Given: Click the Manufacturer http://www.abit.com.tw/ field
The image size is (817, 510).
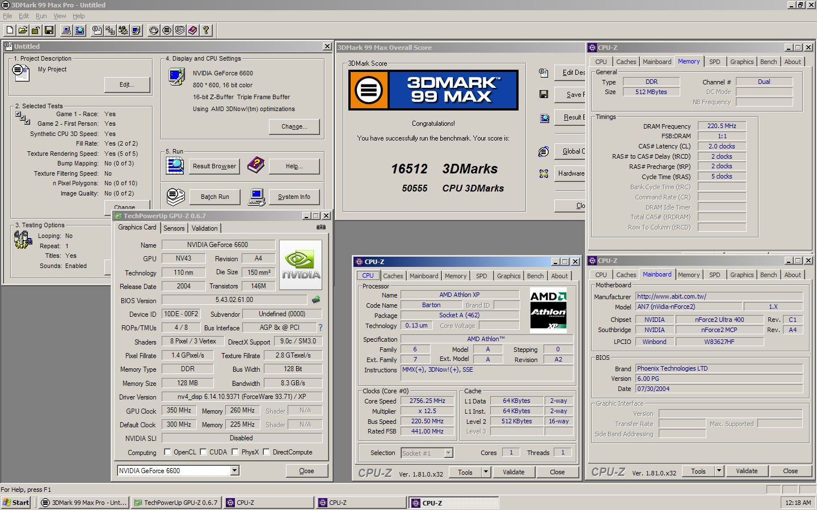Looking at the screenshot, I should click(719, 296).
